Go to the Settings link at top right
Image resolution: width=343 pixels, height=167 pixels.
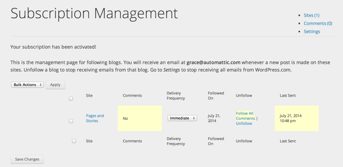[312, 32]
